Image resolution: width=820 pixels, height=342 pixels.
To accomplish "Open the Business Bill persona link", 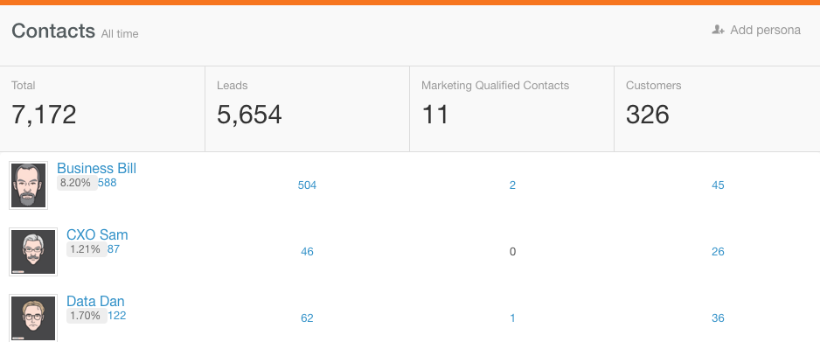I will [96, 169].
